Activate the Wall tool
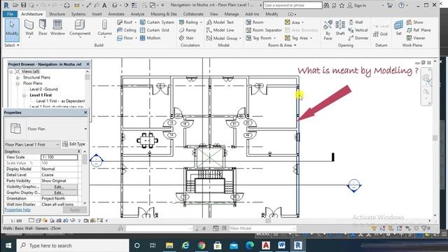 (x=29, y=28)
